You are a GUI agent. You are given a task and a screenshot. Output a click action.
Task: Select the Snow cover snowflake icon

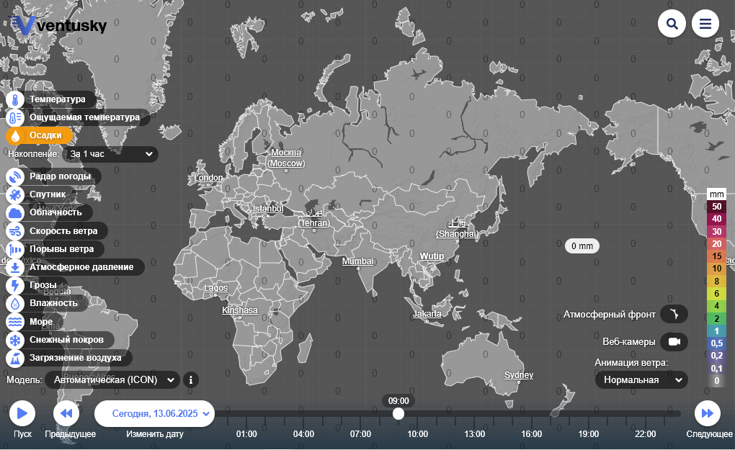tap(16, 340)
